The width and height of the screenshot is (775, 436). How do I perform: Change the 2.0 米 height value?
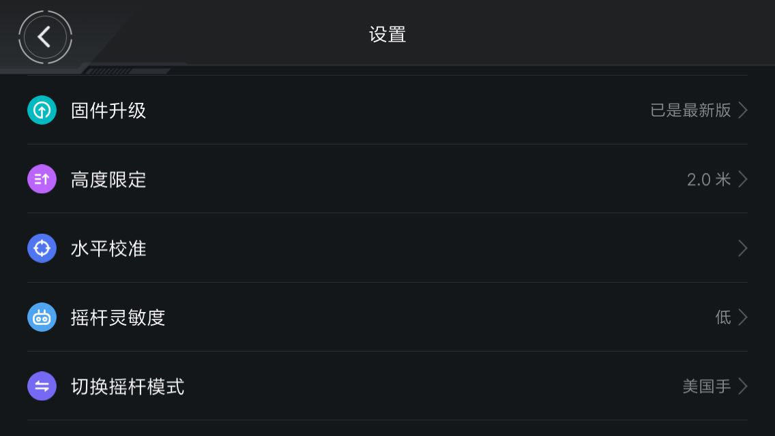click(x=708, y=179)
